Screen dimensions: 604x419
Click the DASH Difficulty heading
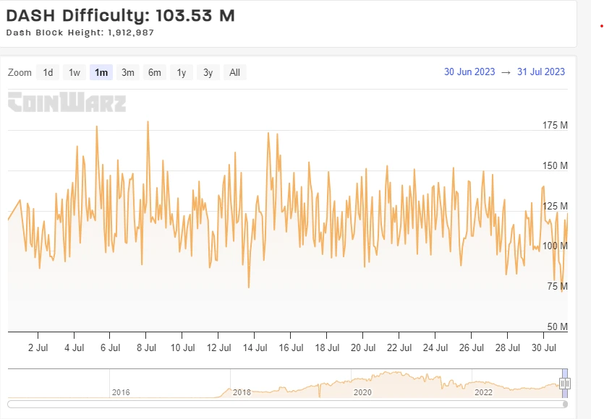[120, 16]
